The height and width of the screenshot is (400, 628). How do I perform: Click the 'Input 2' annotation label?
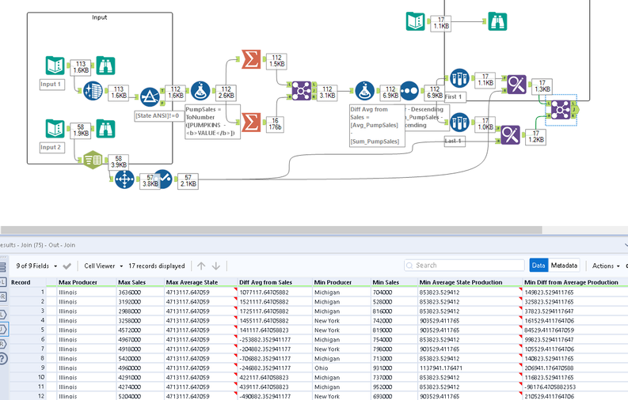pos(52,148)
